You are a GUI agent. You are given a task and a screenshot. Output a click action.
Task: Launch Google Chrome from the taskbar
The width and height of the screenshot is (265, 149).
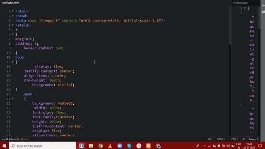(101, 146)
